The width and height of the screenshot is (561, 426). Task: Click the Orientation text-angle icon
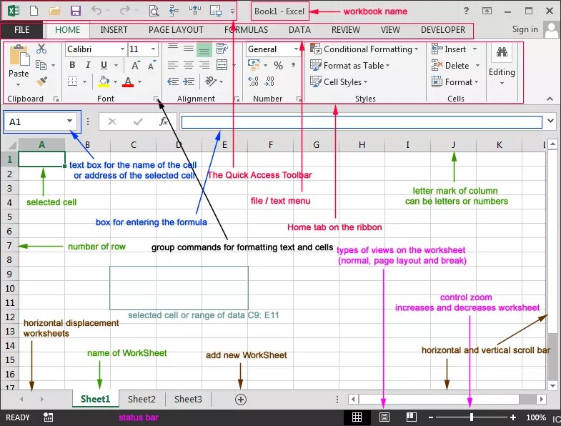210,81
